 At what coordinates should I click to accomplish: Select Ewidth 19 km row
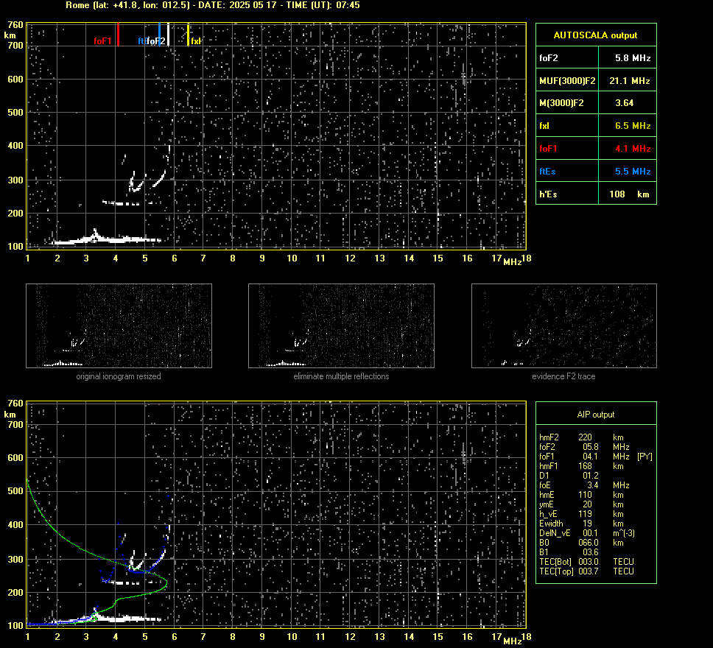(582, 523)
